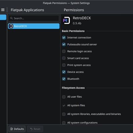Toggle All system files checkbox
This screenshot has width=133, height=133.
[x=64, y=105]
